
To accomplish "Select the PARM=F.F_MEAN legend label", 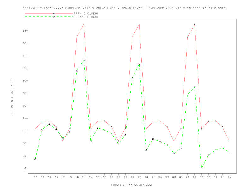I will [x=86, y=17].
